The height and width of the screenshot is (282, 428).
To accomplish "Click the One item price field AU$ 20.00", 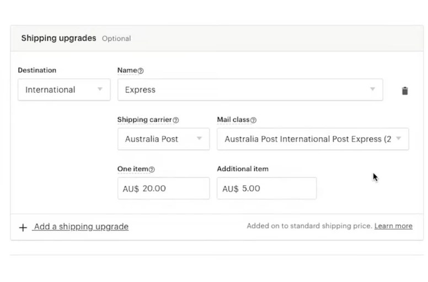I will click(163, 188).
